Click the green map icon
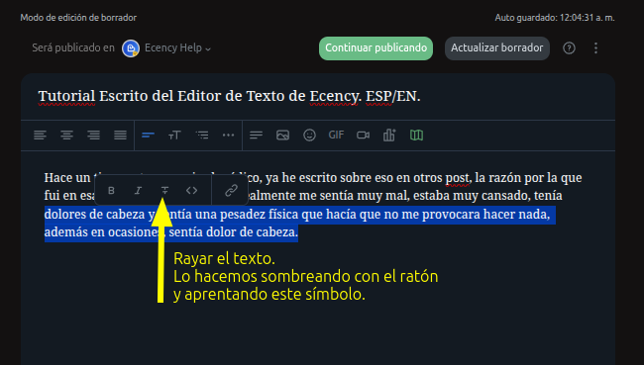 point(416,135)
